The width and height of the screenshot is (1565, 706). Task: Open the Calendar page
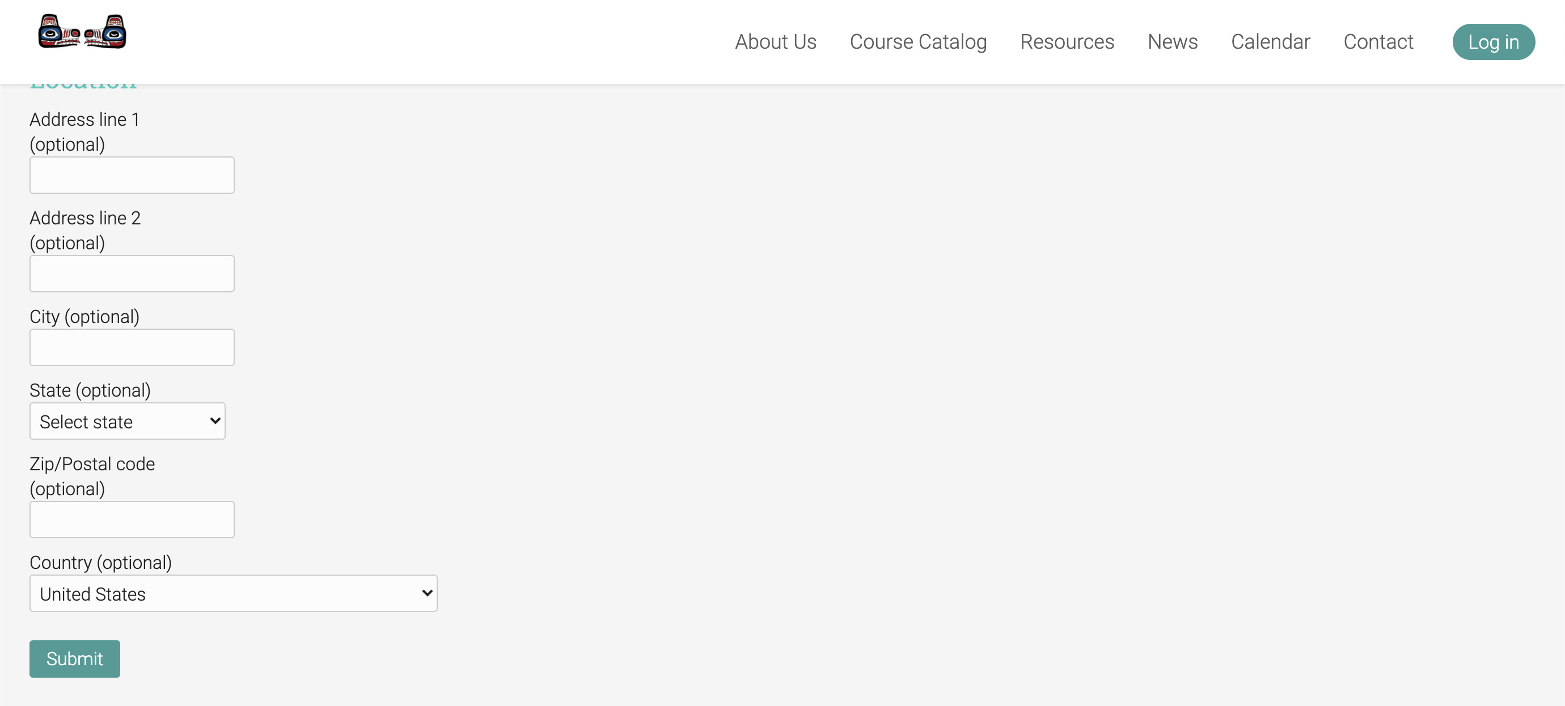(x=1271, y=42)
